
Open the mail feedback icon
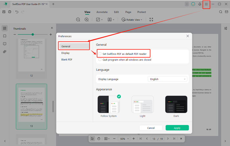[226, 12]
